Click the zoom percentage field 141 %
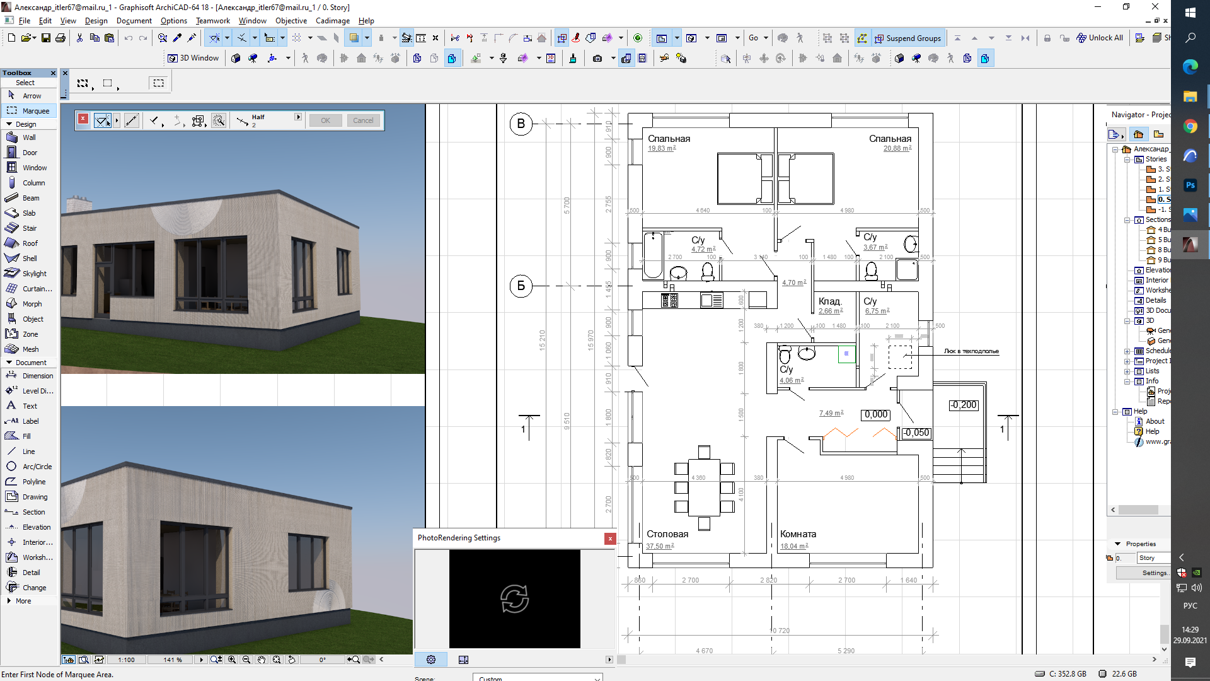This screenshot has width=1210, height=681. 172,660
